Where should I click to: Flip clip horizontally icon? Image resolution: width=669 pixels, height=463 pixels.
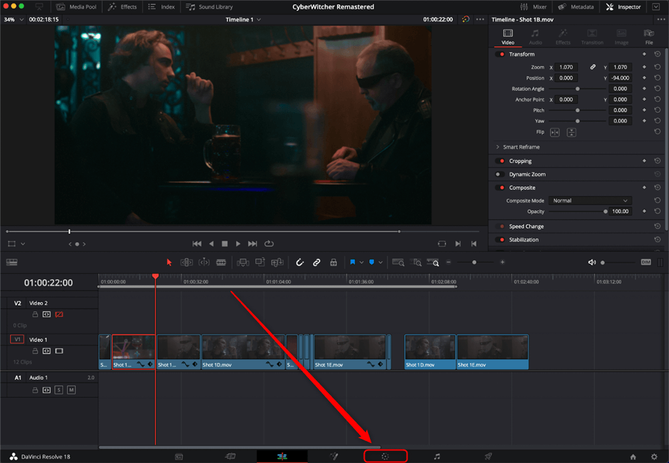coord(555,132)
